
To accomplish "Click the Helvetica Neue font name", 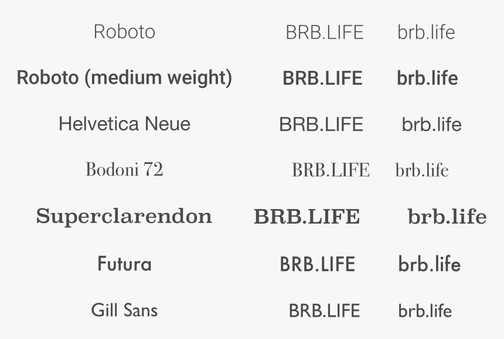I will point(124,124).
